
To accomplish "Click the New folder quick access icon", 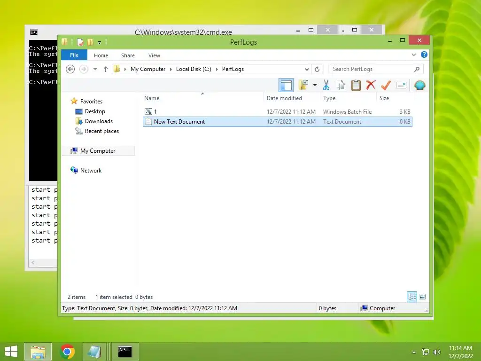I will coord(90,42).
